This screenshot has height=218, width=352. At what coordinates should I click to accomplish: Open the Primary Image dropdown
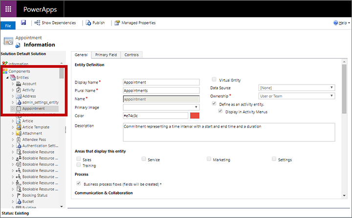coord(161,107)
